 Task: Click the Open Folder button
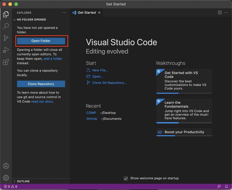[41, 41]
